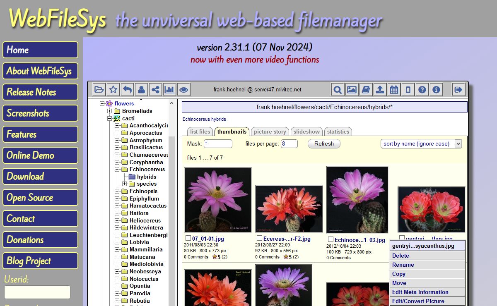Image resolution: width=497 pixels, height=306 pixels.
Task: Click the blue hybrids folder icon
Action: [132, 177]
